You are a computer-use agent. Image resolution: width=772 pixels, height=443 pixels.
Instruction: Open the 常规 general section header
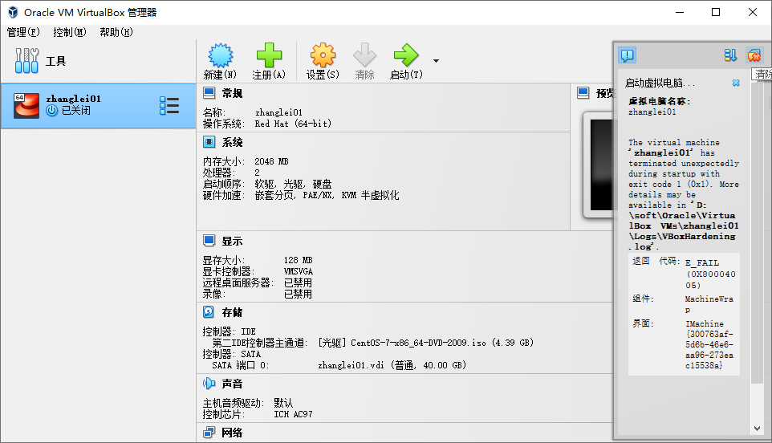click(232, 93)
